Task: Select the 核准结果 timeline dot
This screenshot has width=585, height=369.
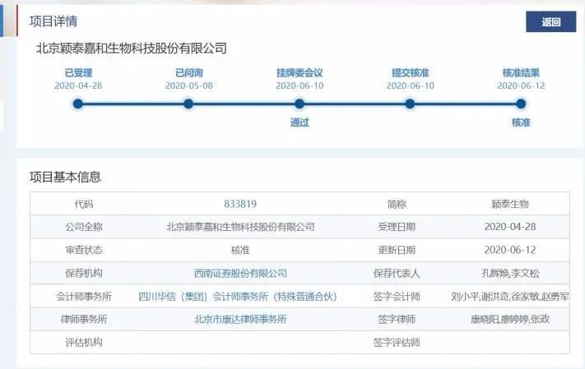Action: (521, 104)
